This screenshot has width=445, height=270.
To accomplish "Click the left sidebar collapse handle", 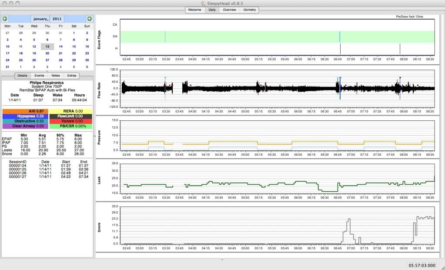I will pyautogui.click(x=95, y=136).
